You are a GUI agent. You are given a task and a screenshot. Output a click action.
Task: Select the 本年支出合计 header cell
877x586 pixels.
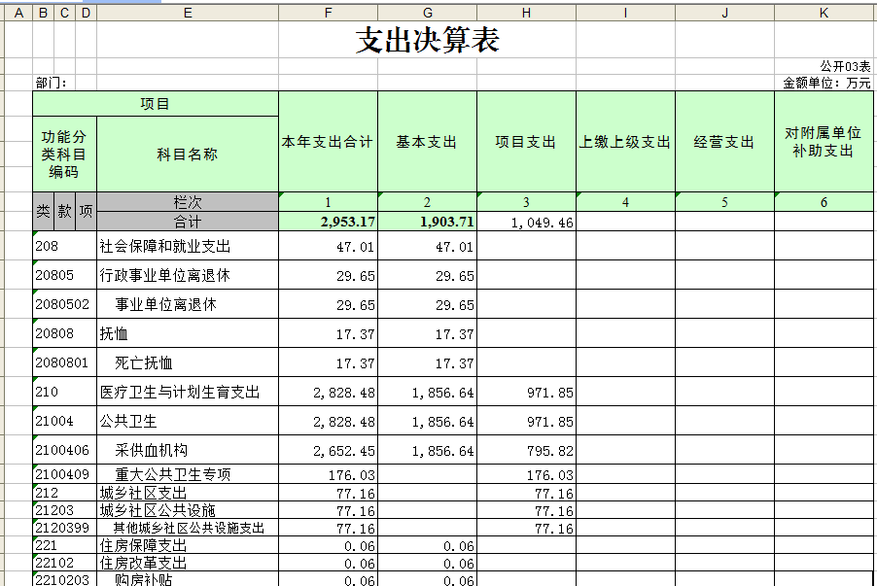328,142
